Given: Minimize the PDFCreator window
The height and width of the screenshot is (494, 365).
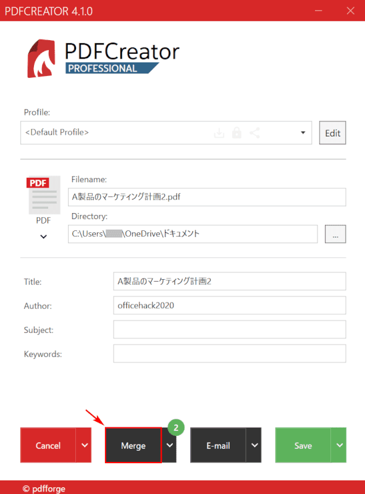Looking at the screenshot, I should [319, 10].
